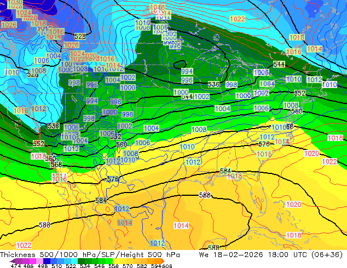The image size is (347, 268).
Task: Click the legend value 474
Action: (16, 266)
